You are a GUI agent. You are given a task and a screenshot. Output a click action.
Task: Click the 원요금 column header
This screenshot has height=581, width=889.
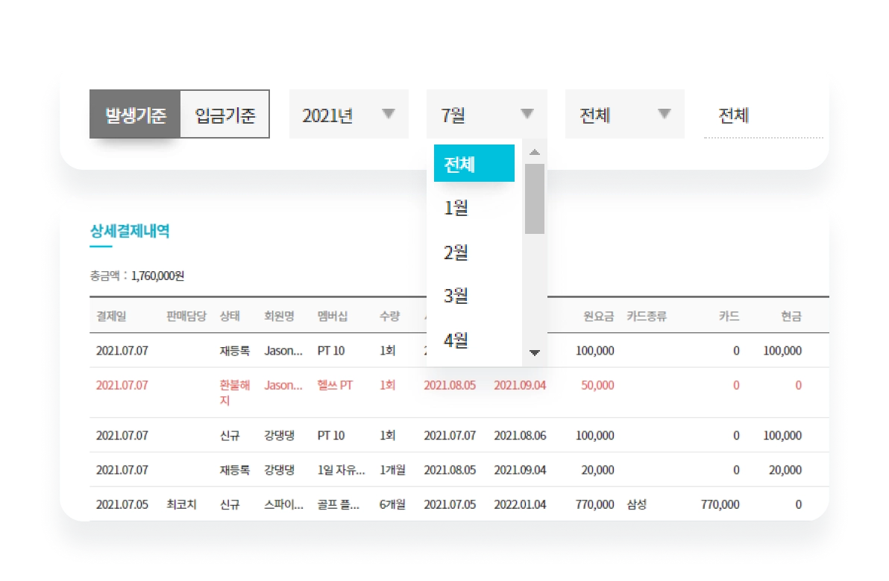coord(599,316)
